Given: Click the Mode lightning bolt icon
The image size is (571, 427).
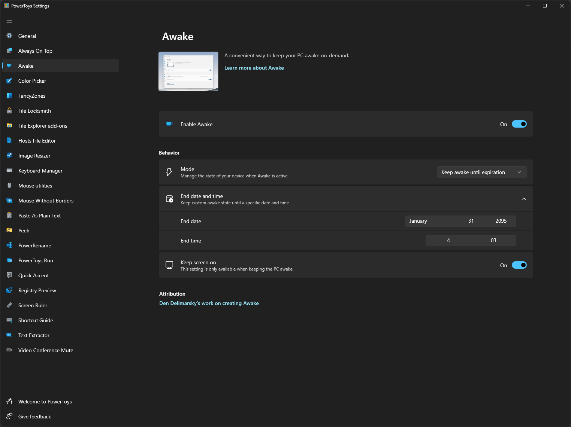Looking at the screenshot, I should click(x=169, y=172).
